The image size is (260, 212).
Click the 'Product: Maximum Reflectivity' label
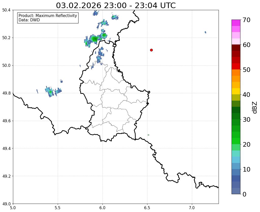(48, 16)
